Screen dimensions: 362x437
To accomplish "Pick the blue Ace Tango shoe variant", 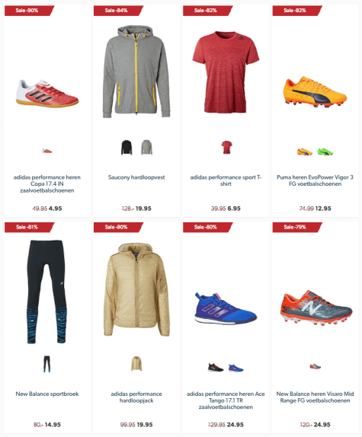I will pos(236,368).
